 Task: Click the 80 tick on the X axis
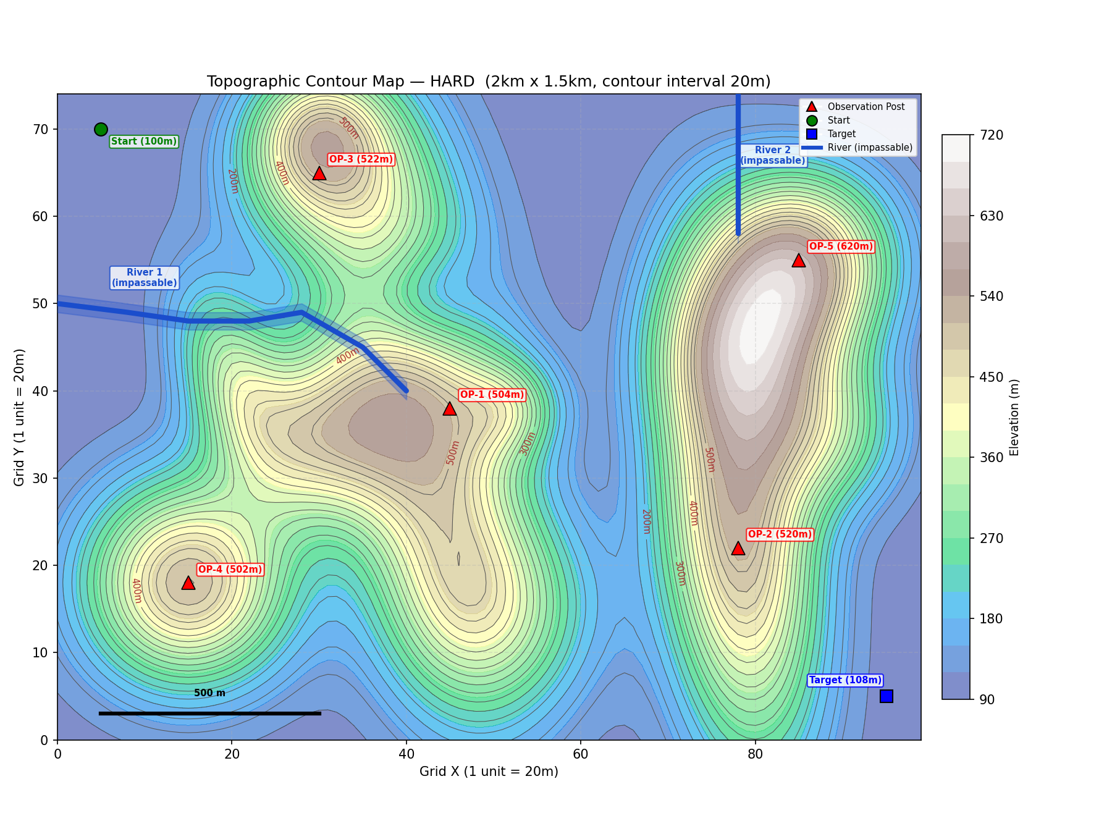pyautogui.click(x=755, y=754)
